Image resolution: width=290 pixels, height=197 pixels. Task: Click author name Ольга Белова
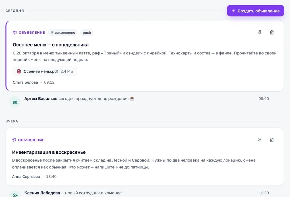(25, 82)
